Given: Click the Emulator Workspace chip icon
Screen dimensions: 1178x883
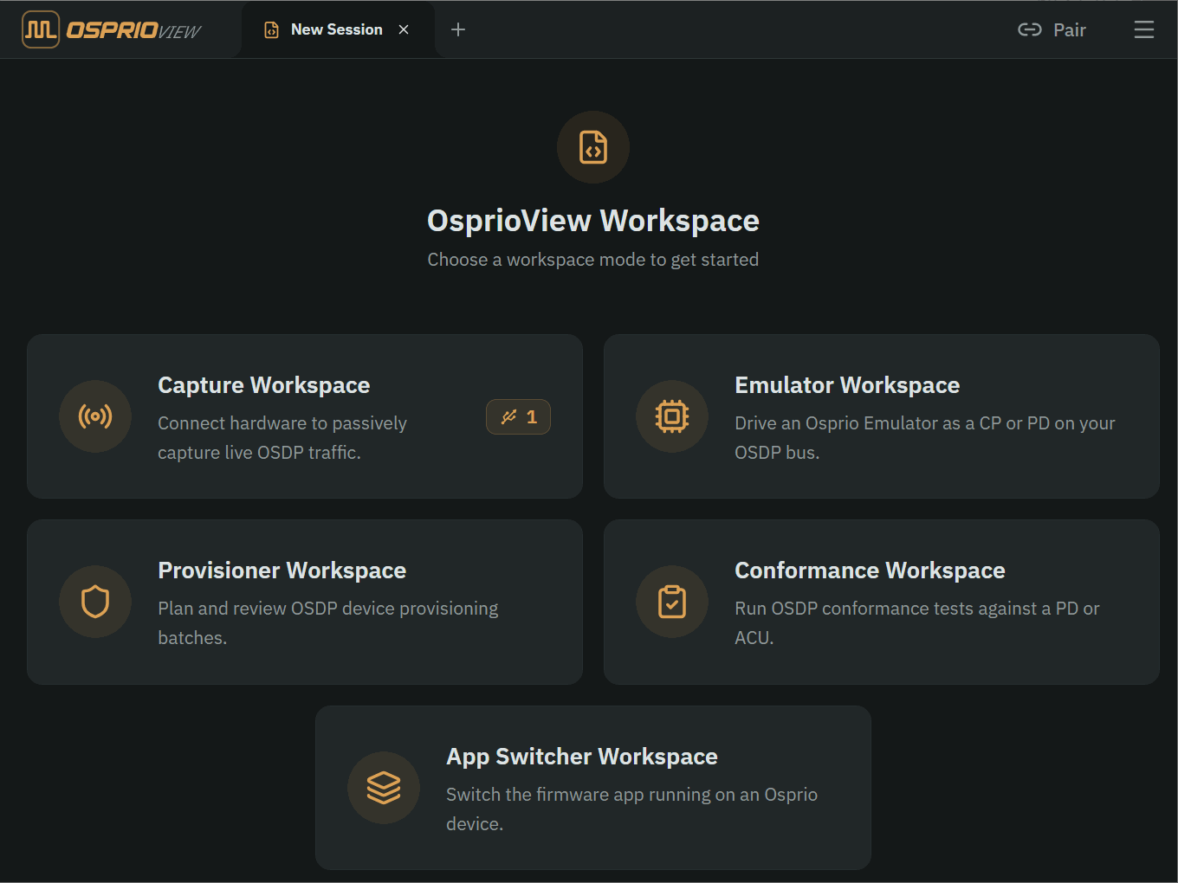Looking at the screenshot, I should [672, 416].
